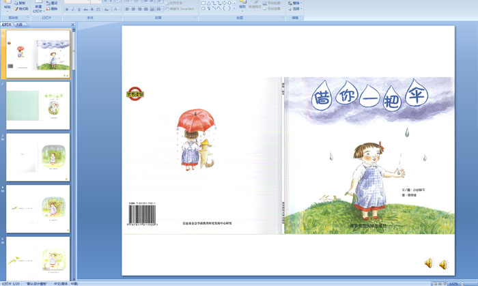
Task: Click Reset slide (重设)
Action: point(52,3)
